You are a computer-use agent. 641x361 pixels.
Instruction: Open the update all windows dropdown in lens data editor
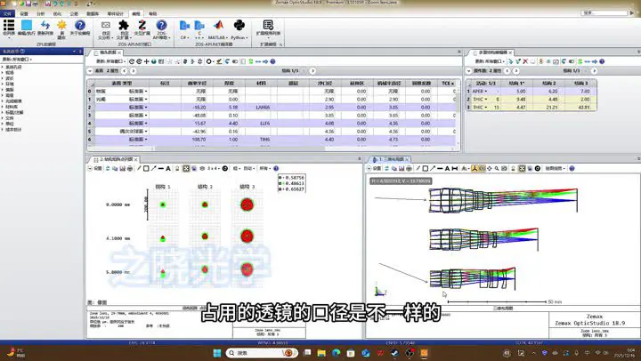[x=110, y=61]
